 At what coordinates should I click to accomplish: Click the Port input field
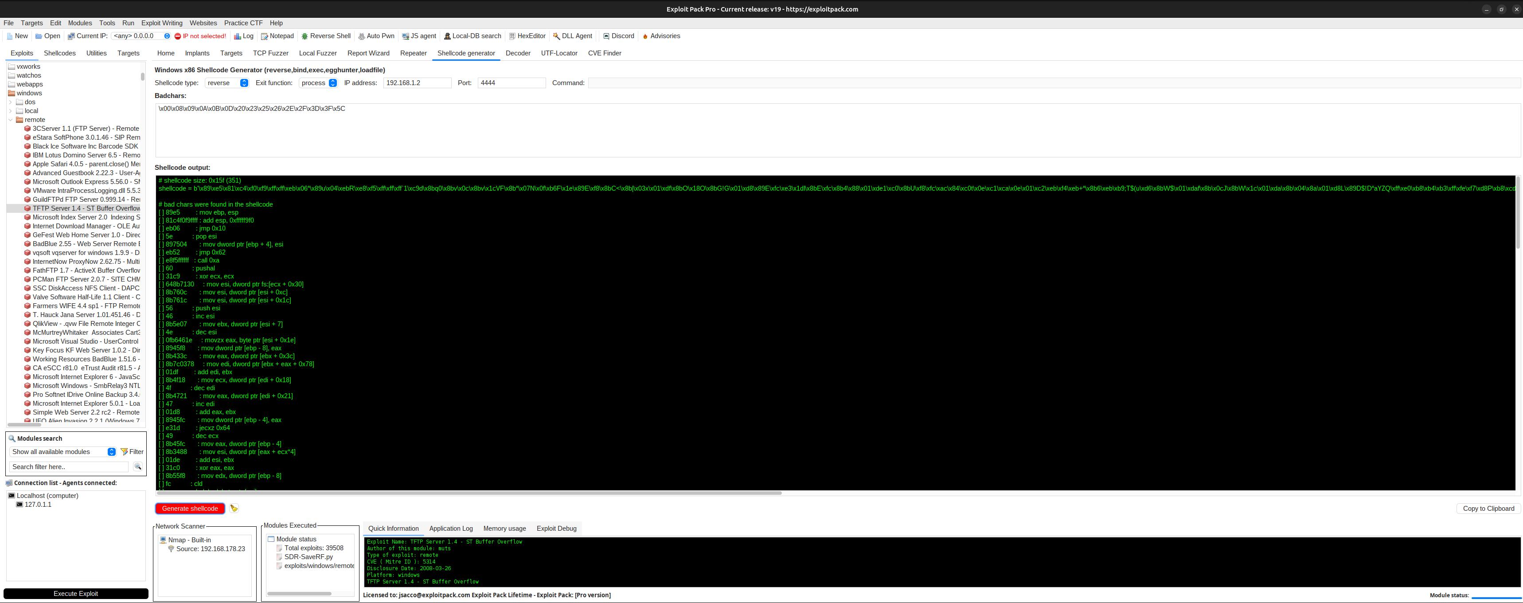tap(512, 83)
